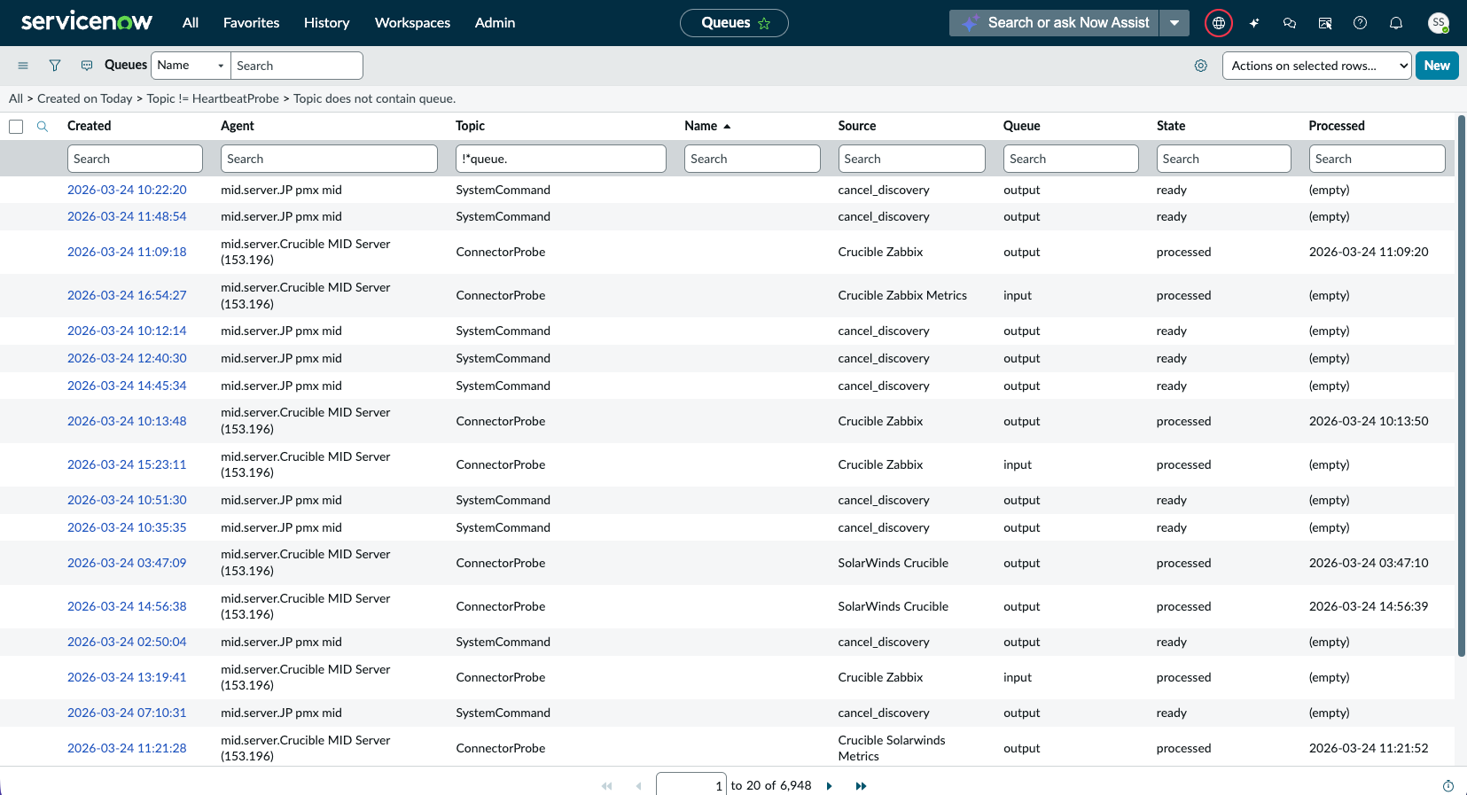Viewport: 1467px width, 795px height.
Task: Open the help question mark icon
Action: [x=1361, y=23]
